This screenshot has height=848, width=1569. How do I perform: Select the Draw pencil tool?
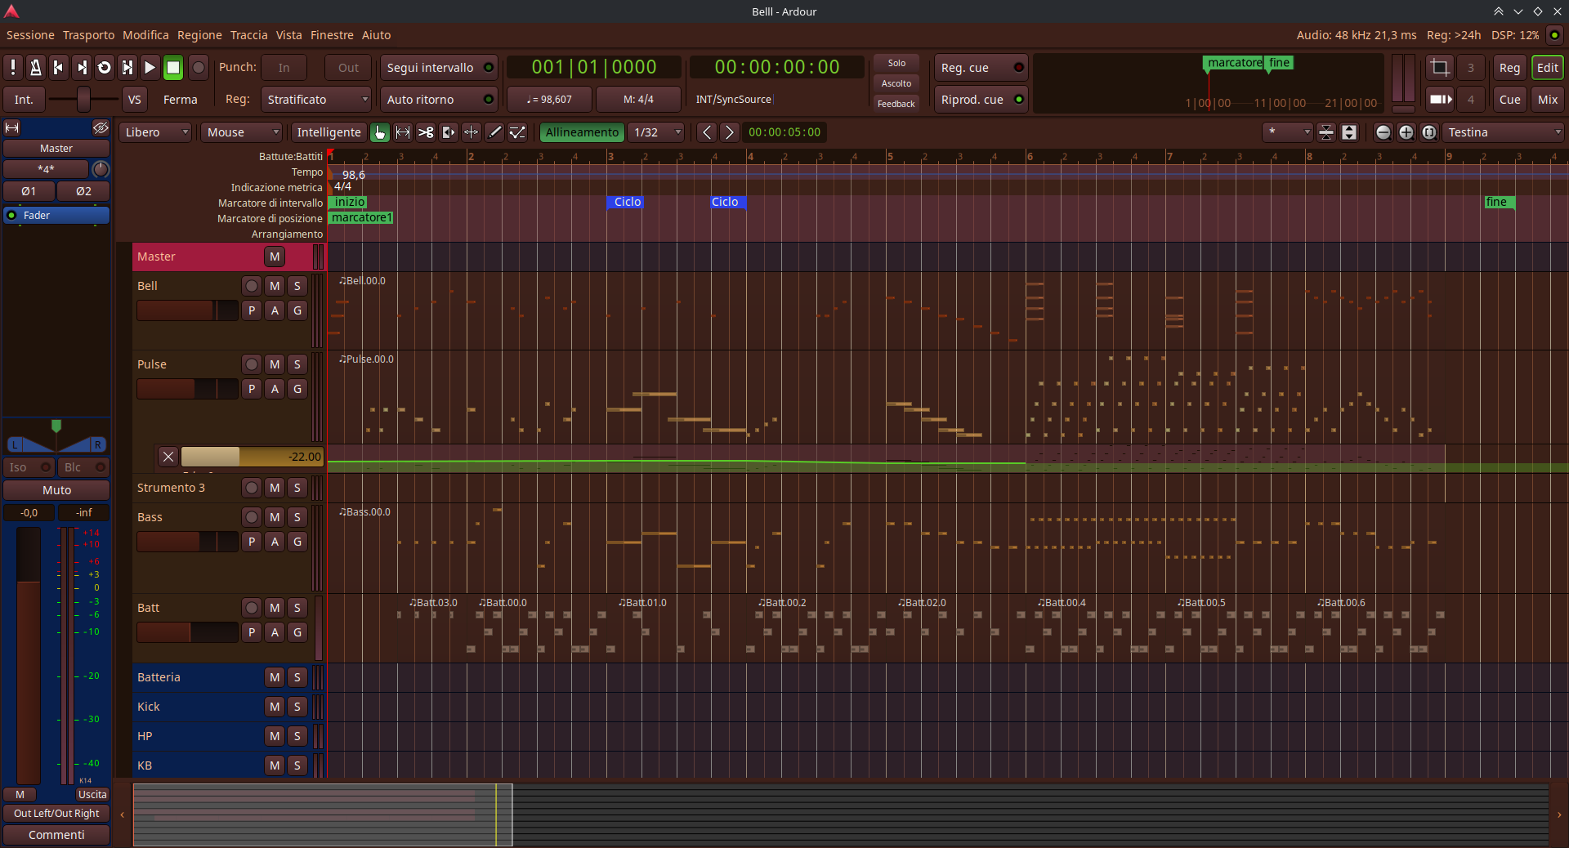pyautogui.click(x=494, y=132)
